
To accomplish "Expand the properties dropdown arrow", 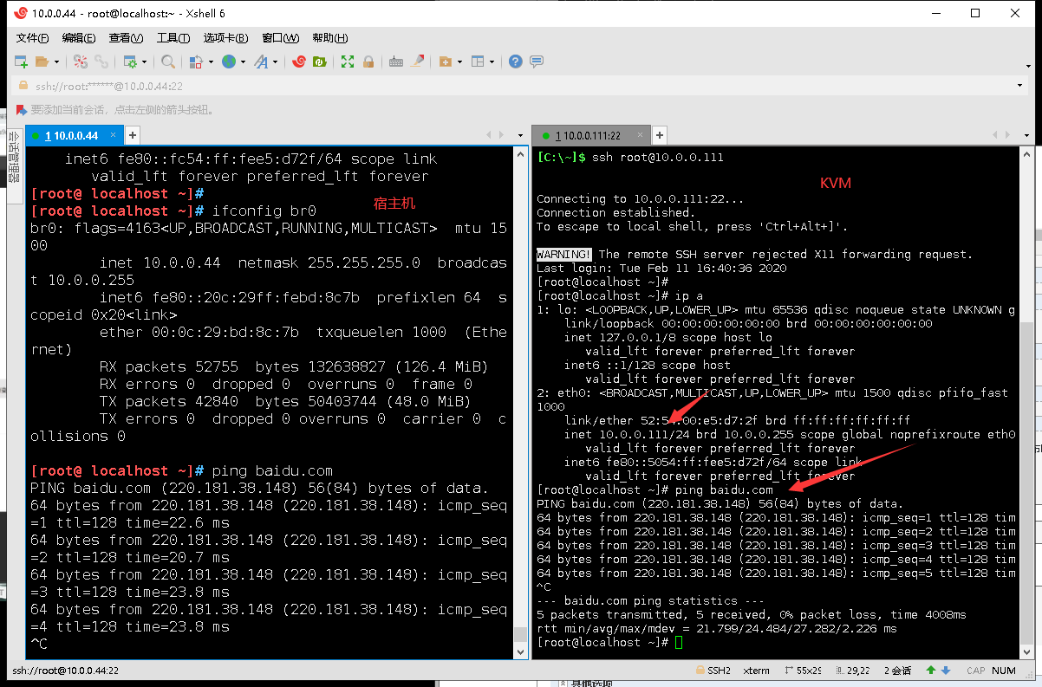I will pyautogui.click(x=145, y=62).
